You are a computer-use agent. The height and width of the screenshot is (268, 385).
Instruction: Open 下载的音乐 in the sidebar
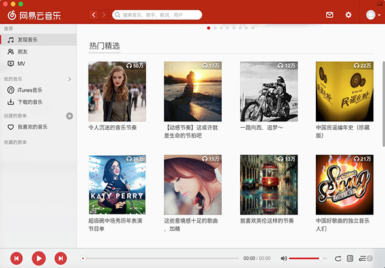pos(38,102)
